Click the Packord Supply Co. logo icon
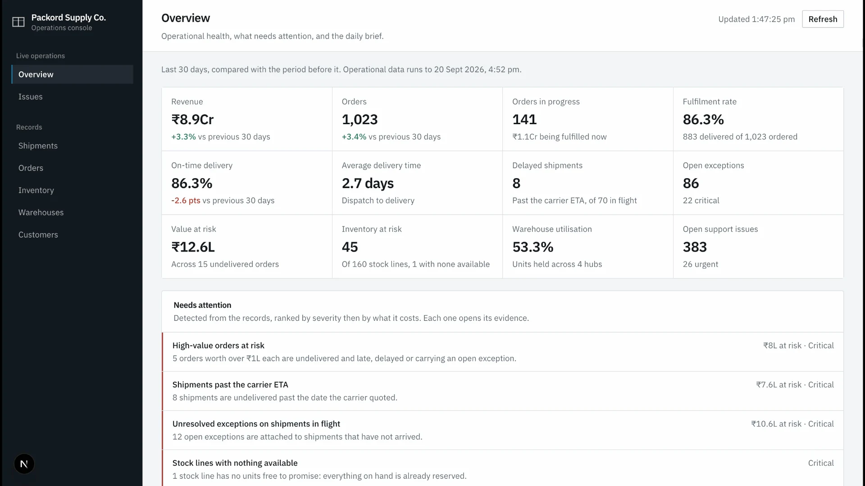This screenshot has width=865, height=486. coord(18,22)
